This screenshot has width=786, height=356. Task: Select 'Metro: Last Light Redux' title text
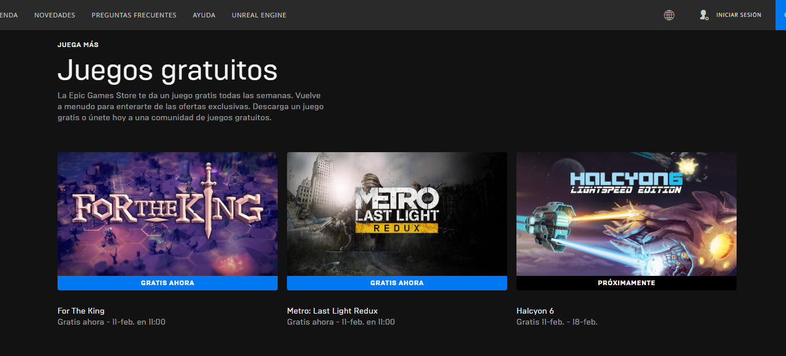[x=332, y=311]
